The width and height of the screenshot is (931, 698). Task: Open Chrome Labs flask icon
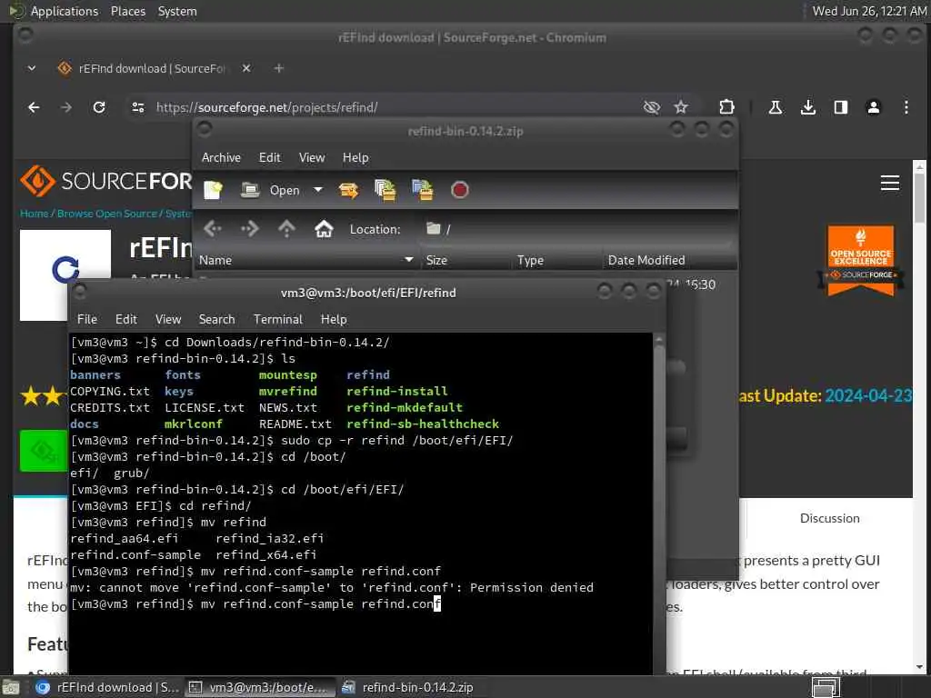pos(775,107)
